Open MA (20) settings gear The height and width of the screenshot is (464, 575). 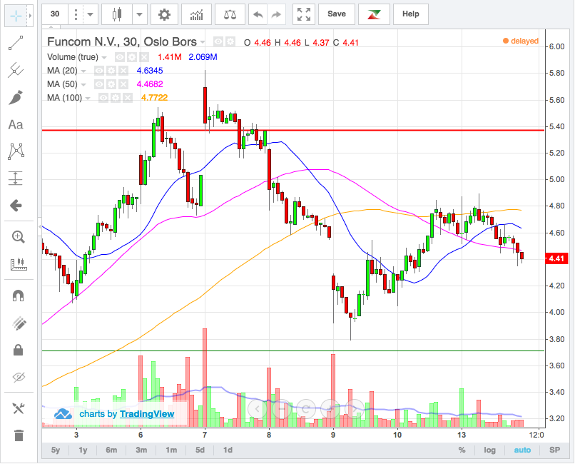(x=111, y=71)
